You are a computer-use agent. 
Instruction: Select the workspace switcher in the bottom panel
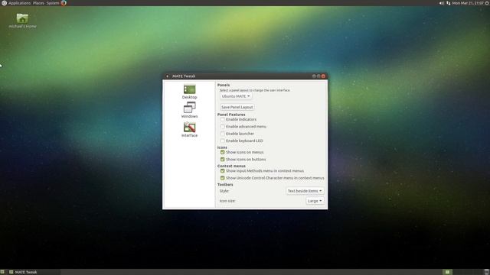(462, 272)
